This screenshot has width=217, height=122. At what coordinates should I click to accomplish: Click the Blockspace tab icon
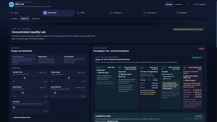point(111,13)
